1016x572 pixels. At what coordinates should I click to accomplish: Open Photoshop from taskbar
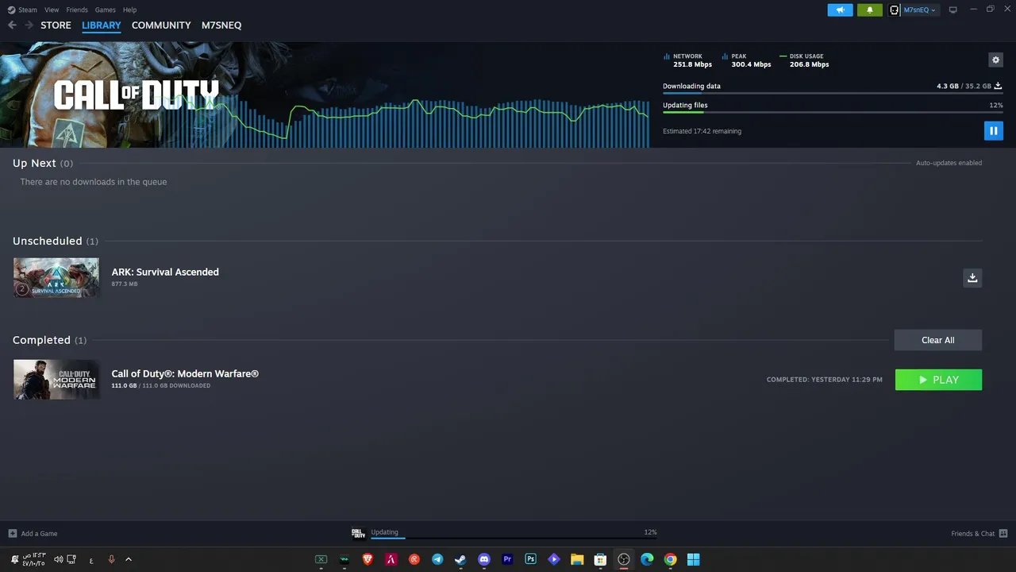click(530, 559)
